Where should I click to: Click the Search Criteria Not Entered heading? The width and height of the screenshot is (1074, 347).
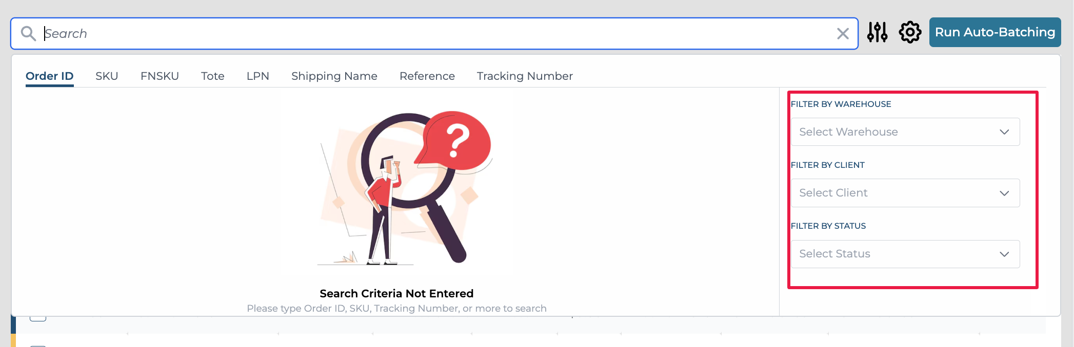coord(396,294)
